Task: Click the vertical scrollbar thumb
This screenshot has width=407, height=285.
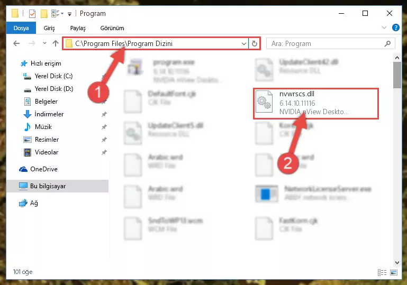Action: point(397,75)
